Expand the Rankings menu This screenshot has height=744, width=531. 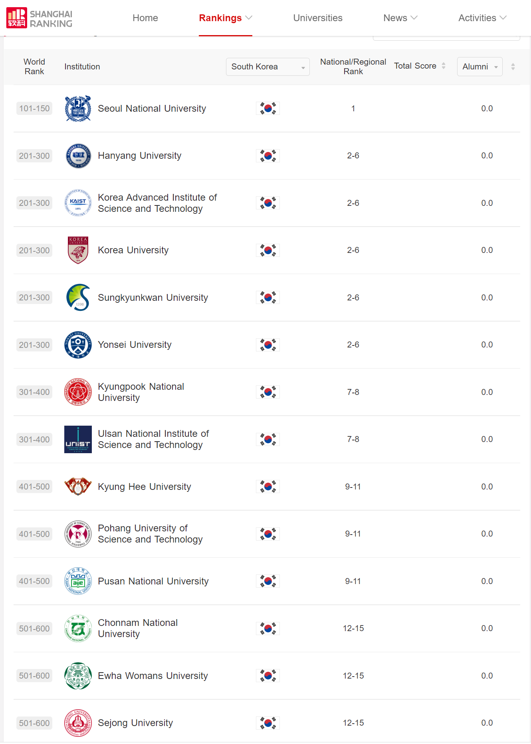point(225,18)
